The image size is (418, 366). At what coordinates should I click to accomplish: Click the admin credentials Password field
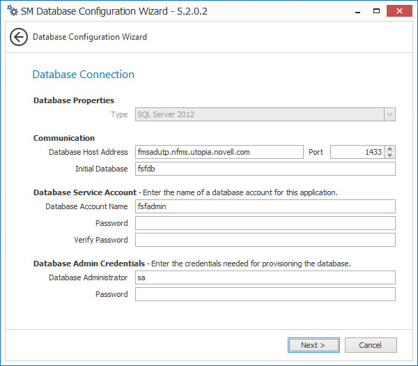pyautogui.click(x=265, y=294)
